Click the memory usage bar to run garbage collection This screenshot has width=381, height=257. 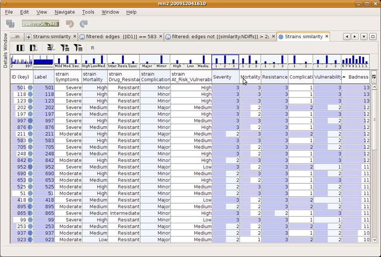click(40, 24)
